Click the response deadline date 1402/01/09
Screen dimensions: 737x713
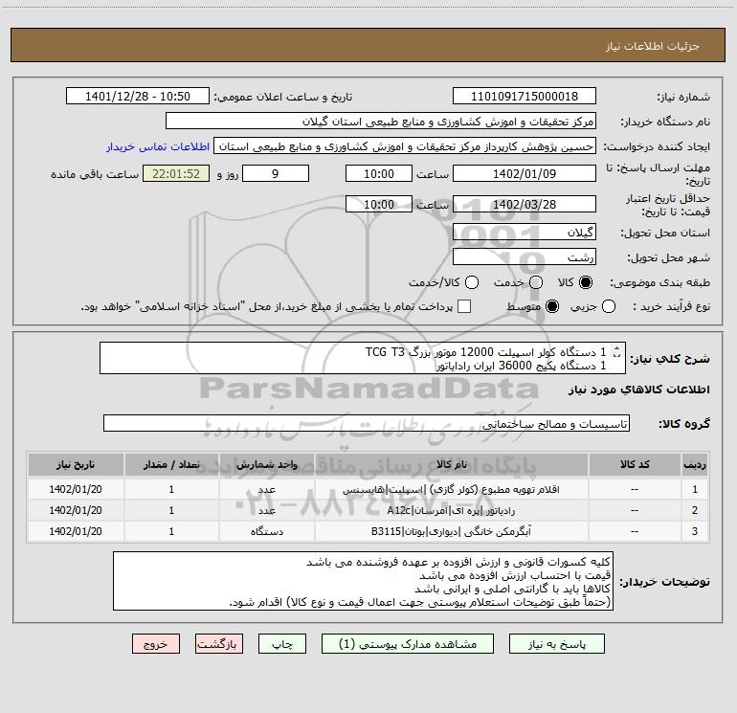coord(525,173)
